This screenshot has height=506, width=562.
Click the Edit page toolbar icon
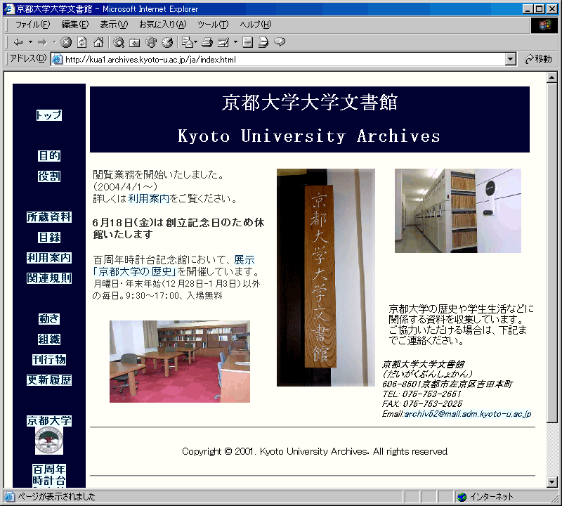(x=223, y=42)
